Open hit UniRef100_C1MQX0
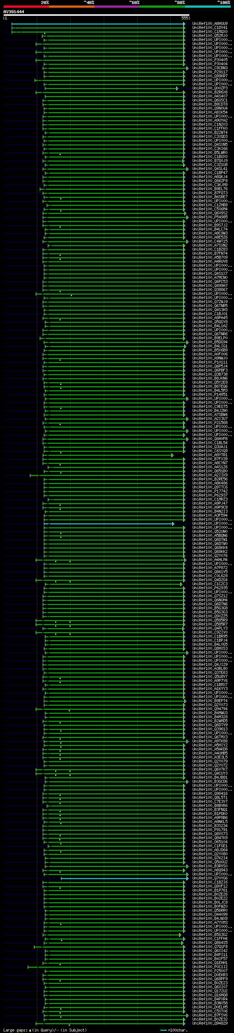 tap(210, 32)
